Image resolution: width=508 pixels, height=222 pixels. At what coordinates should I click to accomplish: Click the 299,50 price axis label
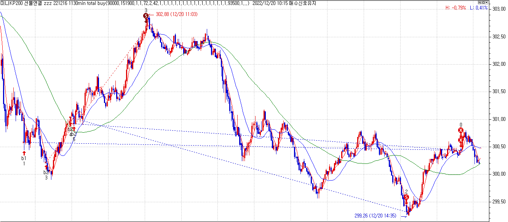click(499, 202)
